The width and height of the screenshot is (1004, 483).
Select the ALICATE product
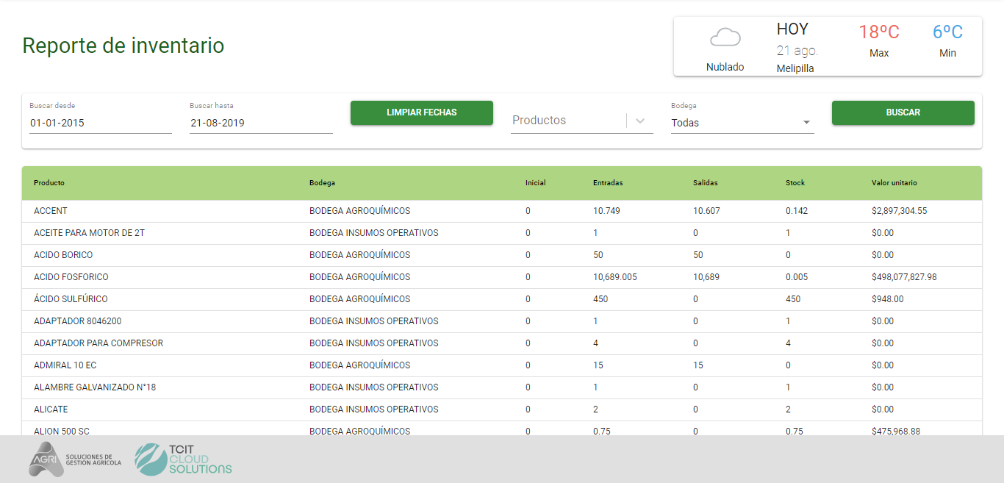(x=51, y=409)
